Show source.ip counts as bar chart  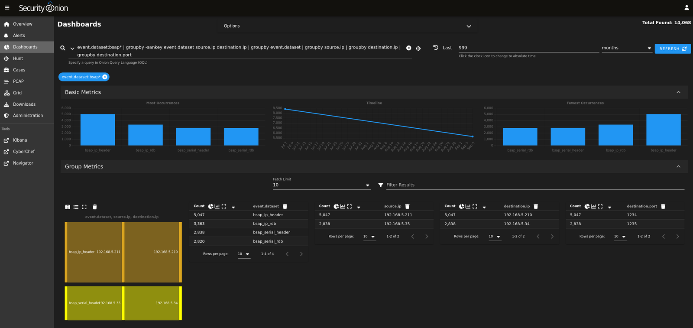[x=343, y=207]
